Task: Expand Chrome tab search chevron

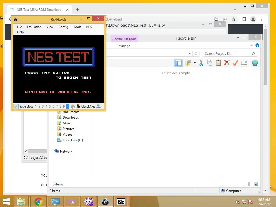Action: click(235, 10)
